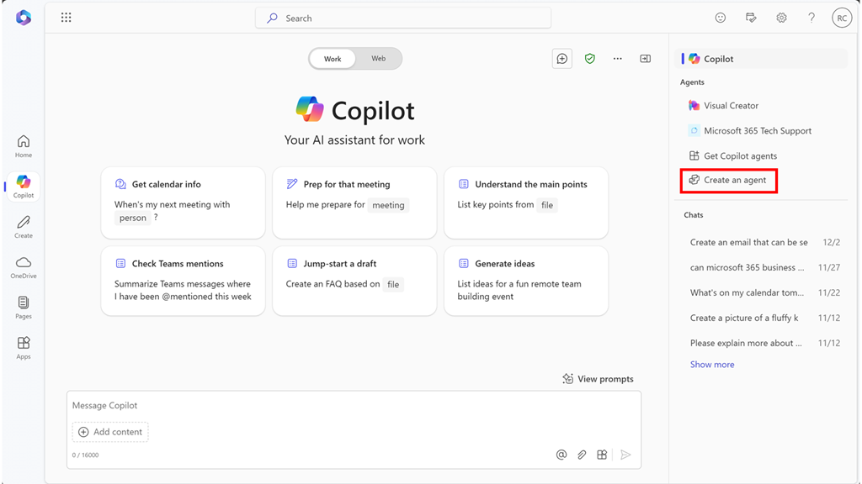Screen dimensions: 862x484
Task: Open the more options ellipsis menu
Action: 618,59
